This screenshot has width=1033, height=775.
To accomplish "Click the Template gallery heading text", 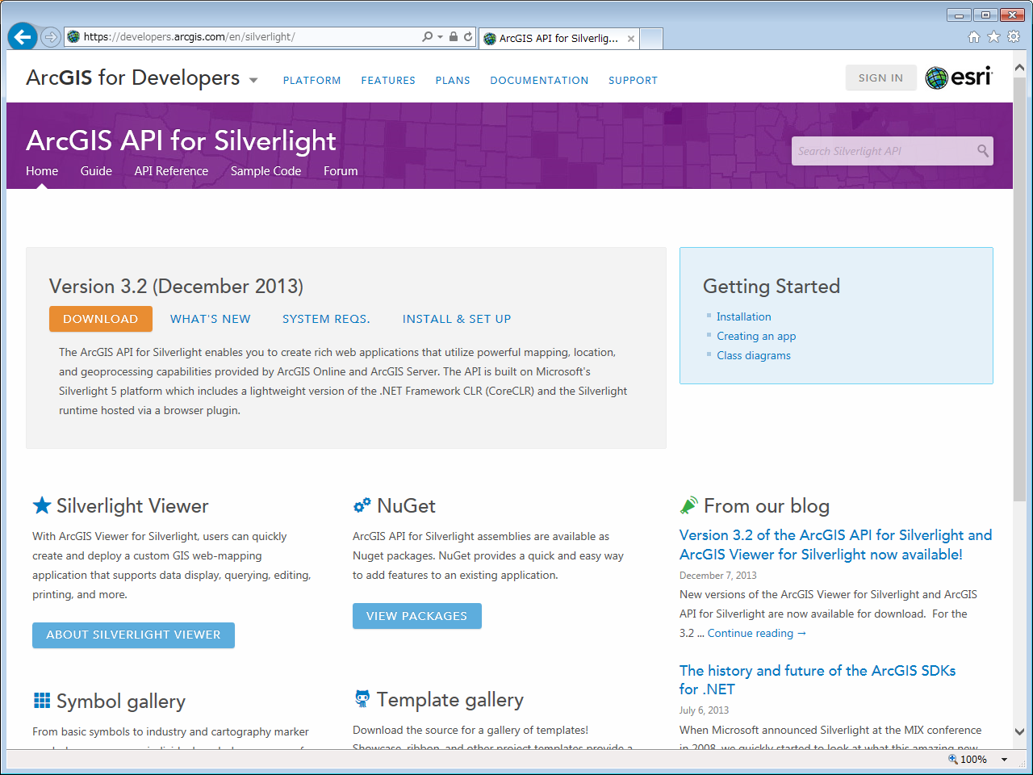I will (x=450, y=700).
